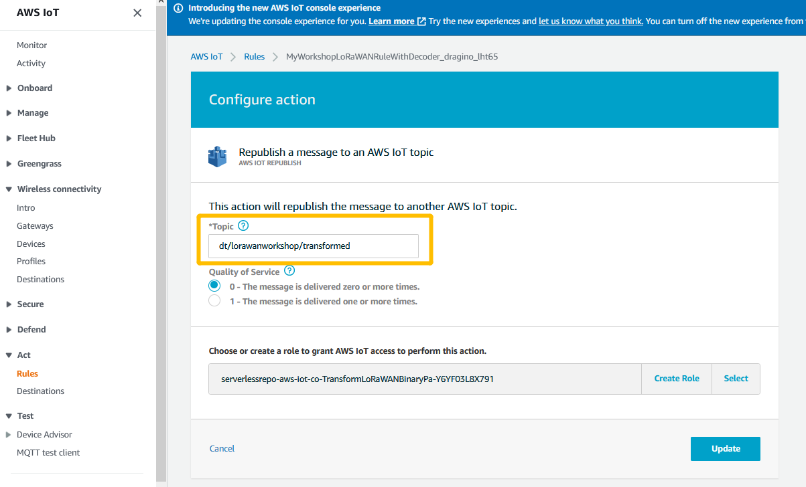Go to Gateways
The width and height of the screenshot is (806, 487).
pos(35,226)
